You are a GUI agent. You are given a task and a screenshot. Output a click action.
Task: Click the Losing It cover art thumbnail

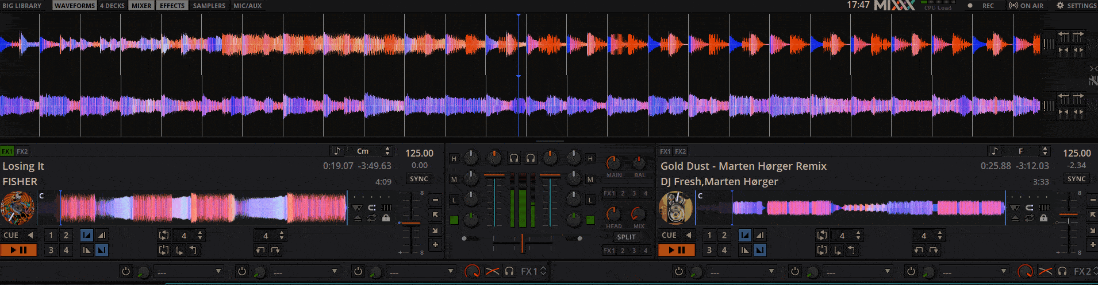point(18,208)
